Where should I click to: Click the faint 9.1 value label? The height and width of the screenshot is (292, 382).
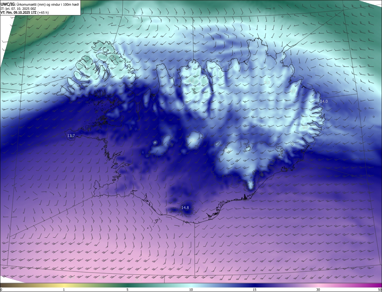(293, 91)
